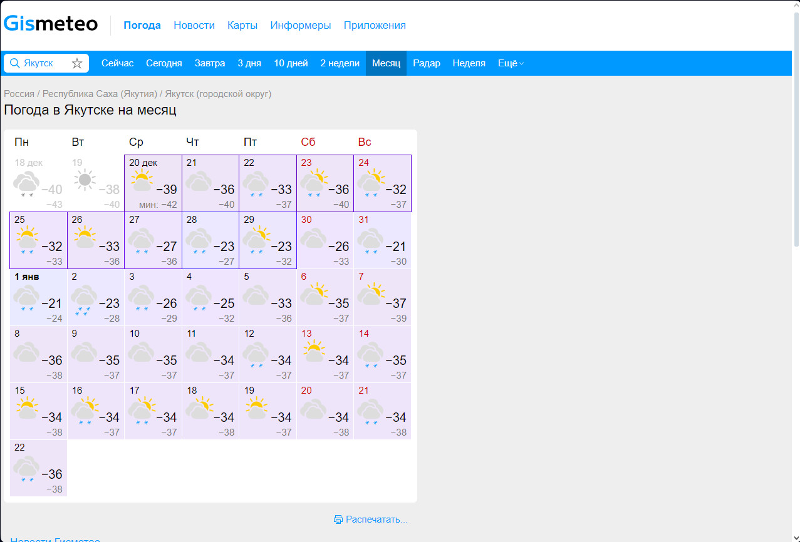The image size is (800, 542).
Task: Open the Радар tab
Action: pos(427,63)
